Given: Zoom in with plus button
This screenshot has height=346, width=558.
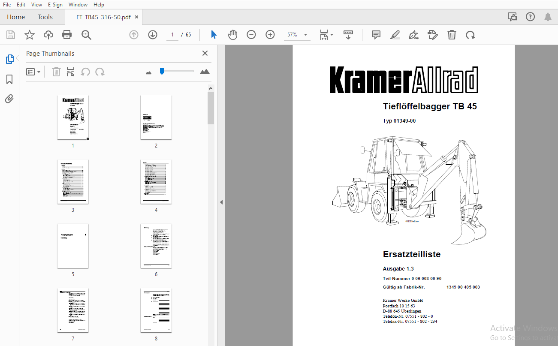Looking at the screenshot, I should coord(270,35).
